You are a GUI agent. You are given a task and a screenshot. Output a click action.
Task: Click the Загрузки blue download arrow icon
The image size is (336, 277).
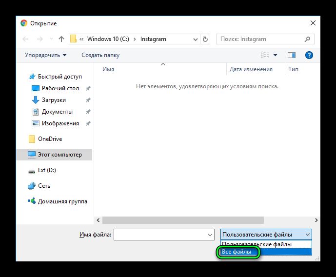[x=36, y=100]
